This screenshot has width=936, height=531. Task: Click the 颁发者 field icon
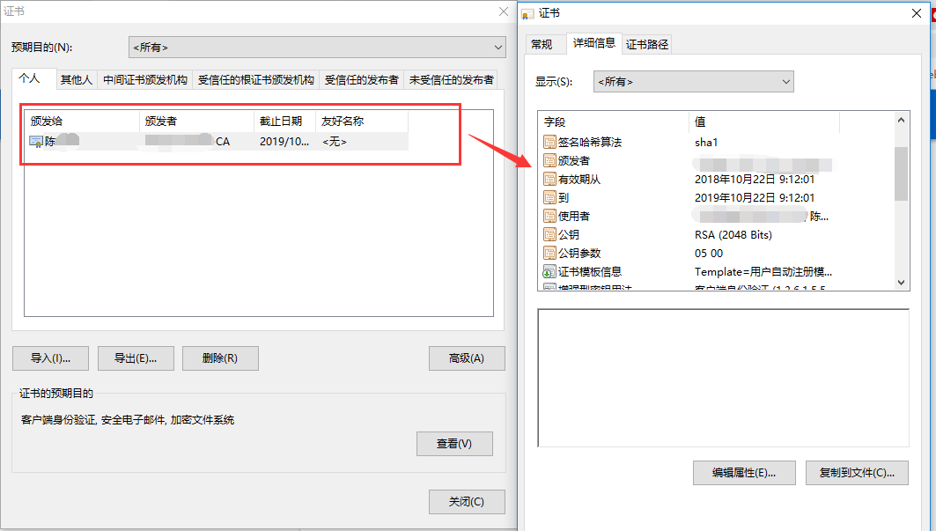click(x=549, y=160)
